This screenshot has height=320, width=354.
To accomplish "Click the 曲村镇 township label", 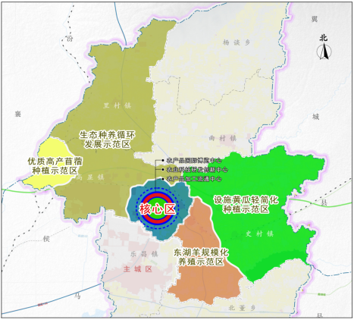I will coord(223,138).
